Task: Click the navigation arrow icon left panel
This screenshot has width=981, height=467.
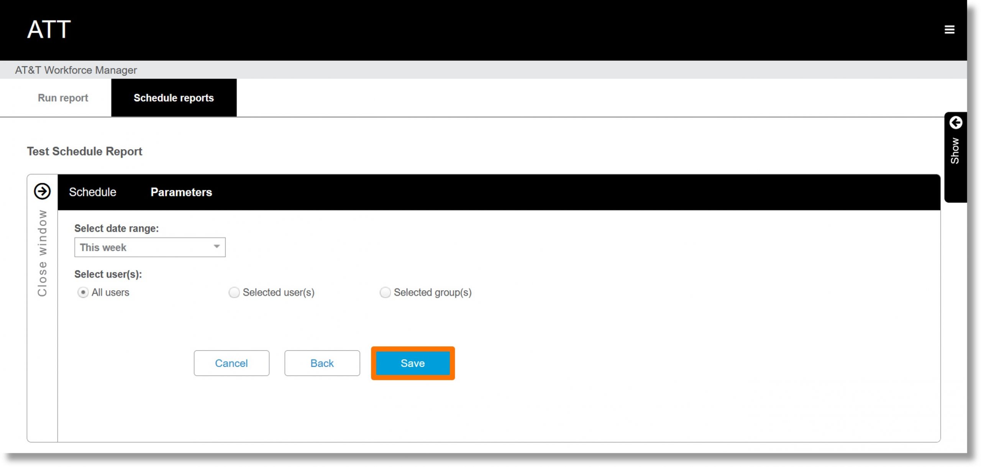Action: (42, 192)
